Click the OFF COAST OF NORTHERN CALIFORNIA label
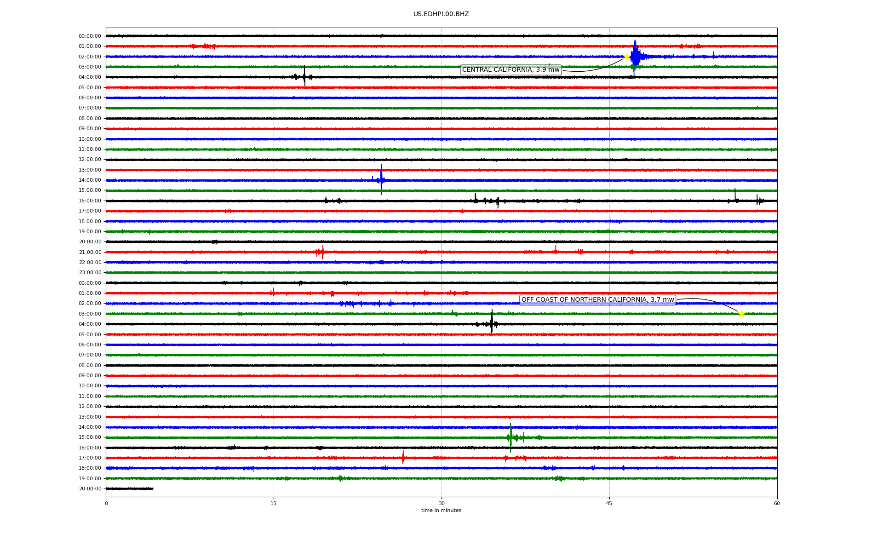The width and height of the screenshot is (883, 552). 597,300
